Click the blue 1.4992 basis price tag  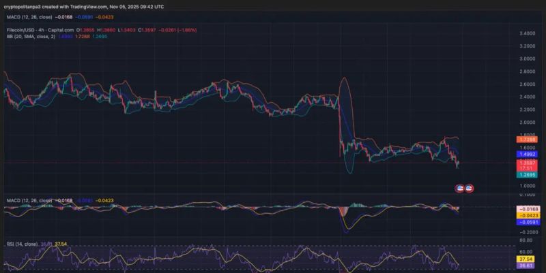coord(527,155)
